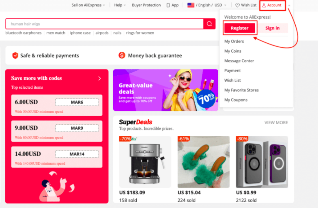Viewport: 318px width, 208px height.
Task: Click the US flag language icon
Action: click(x=191, y=5)
